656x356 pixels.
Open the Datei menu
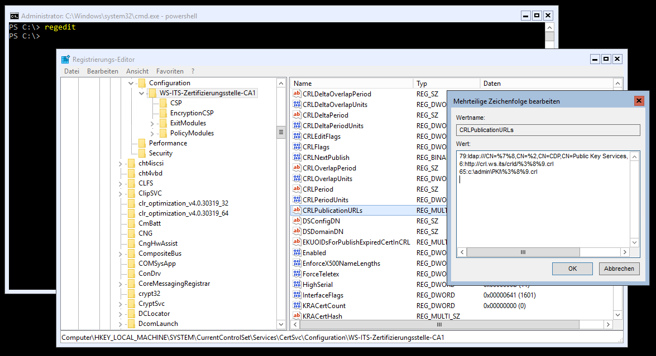tap(71, 71)
